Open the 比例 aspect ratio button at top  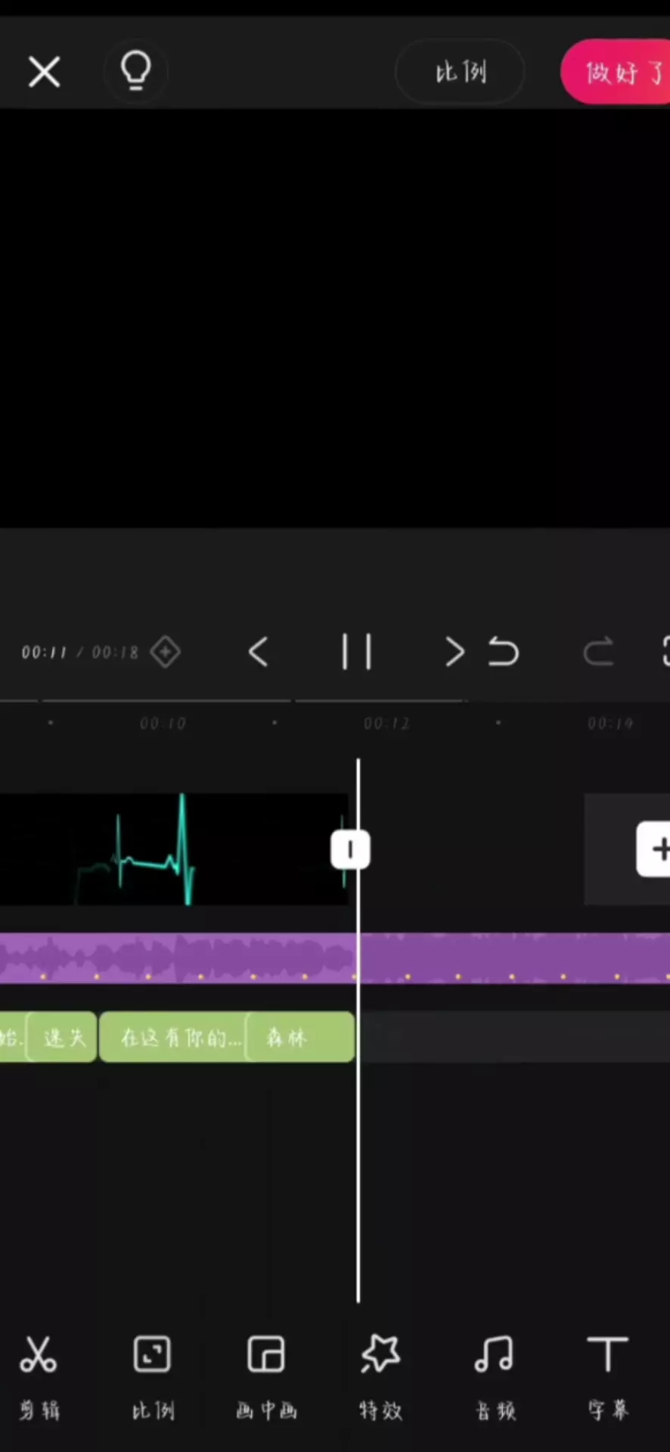click(x=460, y=72)
